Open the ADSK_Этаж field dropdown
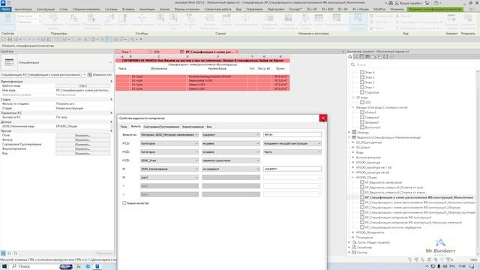The width and height of the screenshot is (480, 270). (169, 160)
